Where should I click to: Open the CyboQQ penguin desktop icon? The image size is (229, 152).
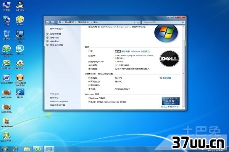point(20,6)
